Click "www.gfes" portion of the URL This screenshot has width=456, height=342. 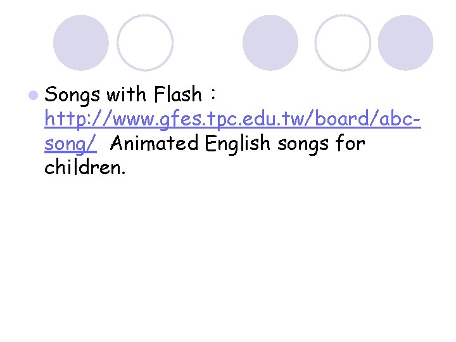[x=157, y=120]
